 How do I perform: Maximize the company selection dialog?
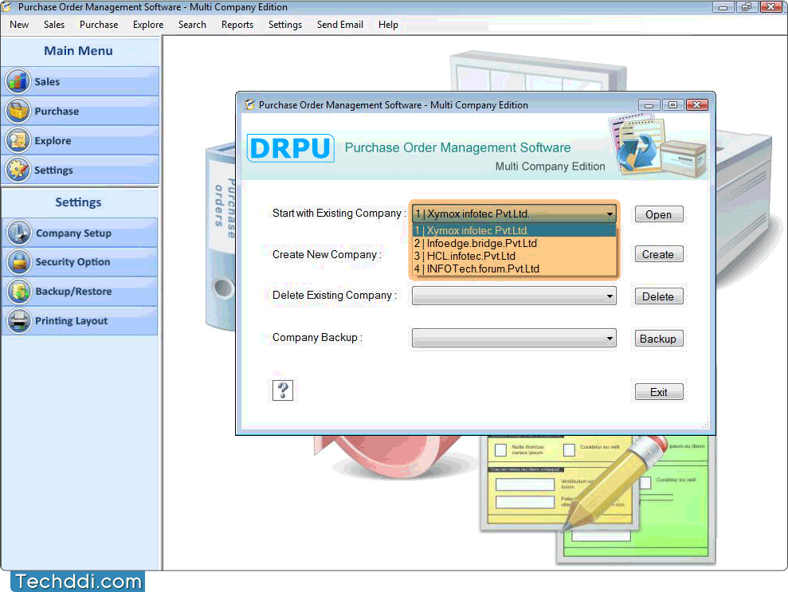[x=672, y=105]
